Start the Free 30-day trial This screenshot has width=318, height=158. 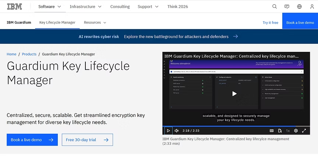(87, 140)
